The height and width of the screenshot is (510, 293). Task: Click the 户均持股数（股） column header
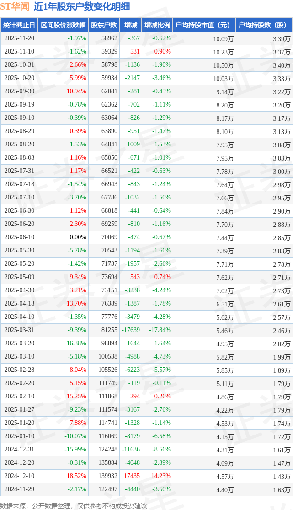[x=264, y=25]
